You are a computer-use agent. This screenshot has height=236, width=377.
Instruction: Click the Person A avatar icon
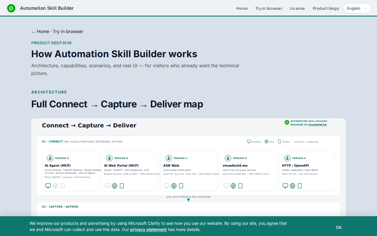[50, 158]
